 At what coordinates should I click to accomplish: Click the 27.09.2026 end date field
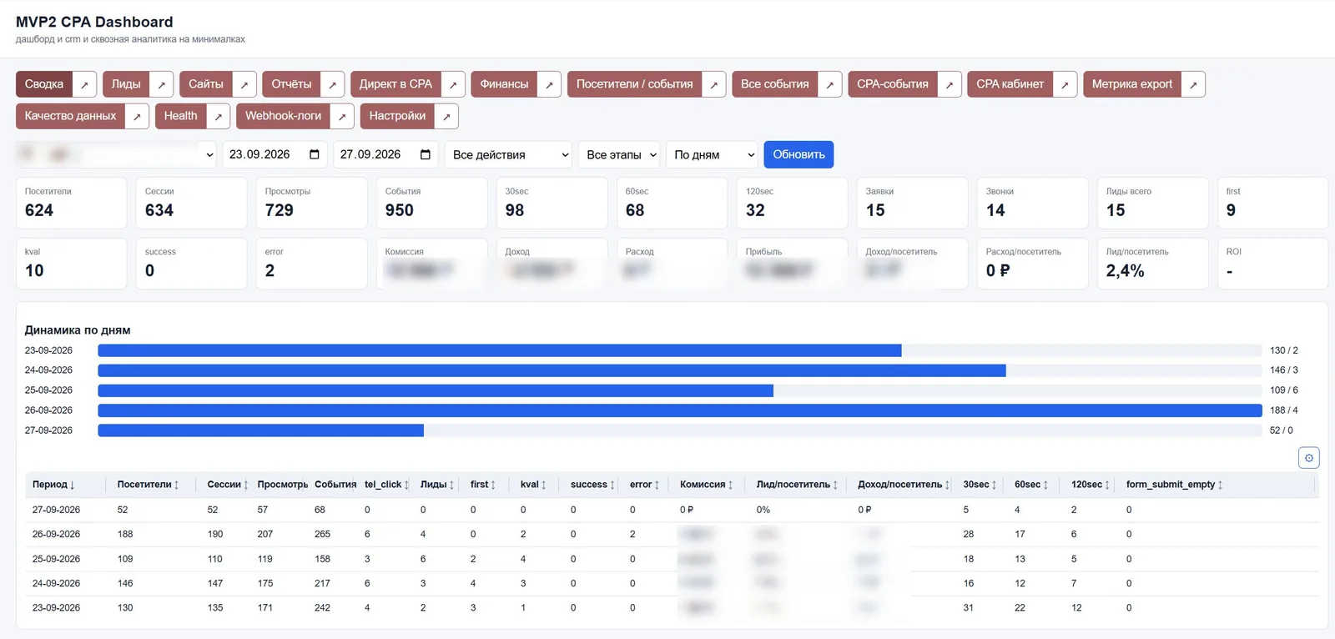coord(386,154)
